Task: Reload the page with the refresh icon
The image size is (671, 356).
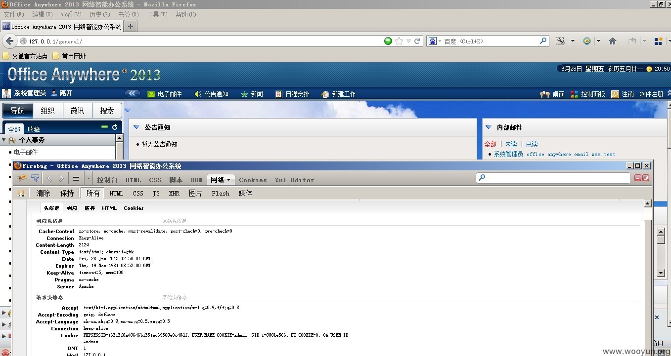Action: [x=417, y=41]
